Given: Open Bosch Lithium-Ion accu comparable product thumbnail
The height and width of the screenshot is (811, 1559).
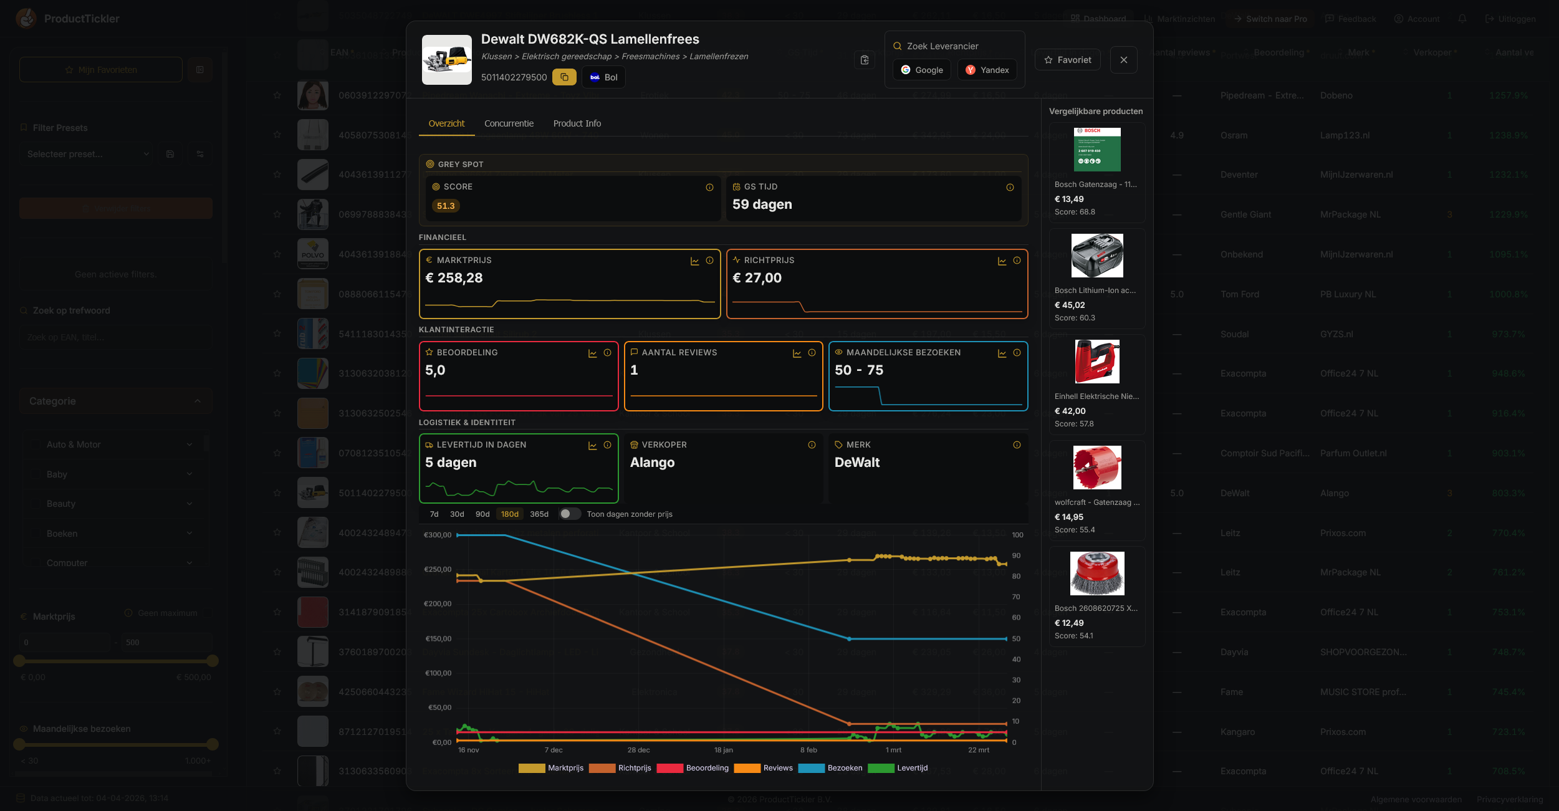Looking at the screenshot, I should (x=1096, y=256).
